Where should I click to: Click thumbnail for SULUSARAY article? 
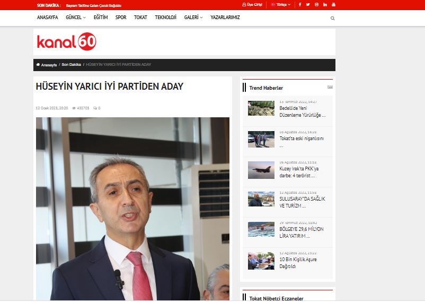coord(261,199)
